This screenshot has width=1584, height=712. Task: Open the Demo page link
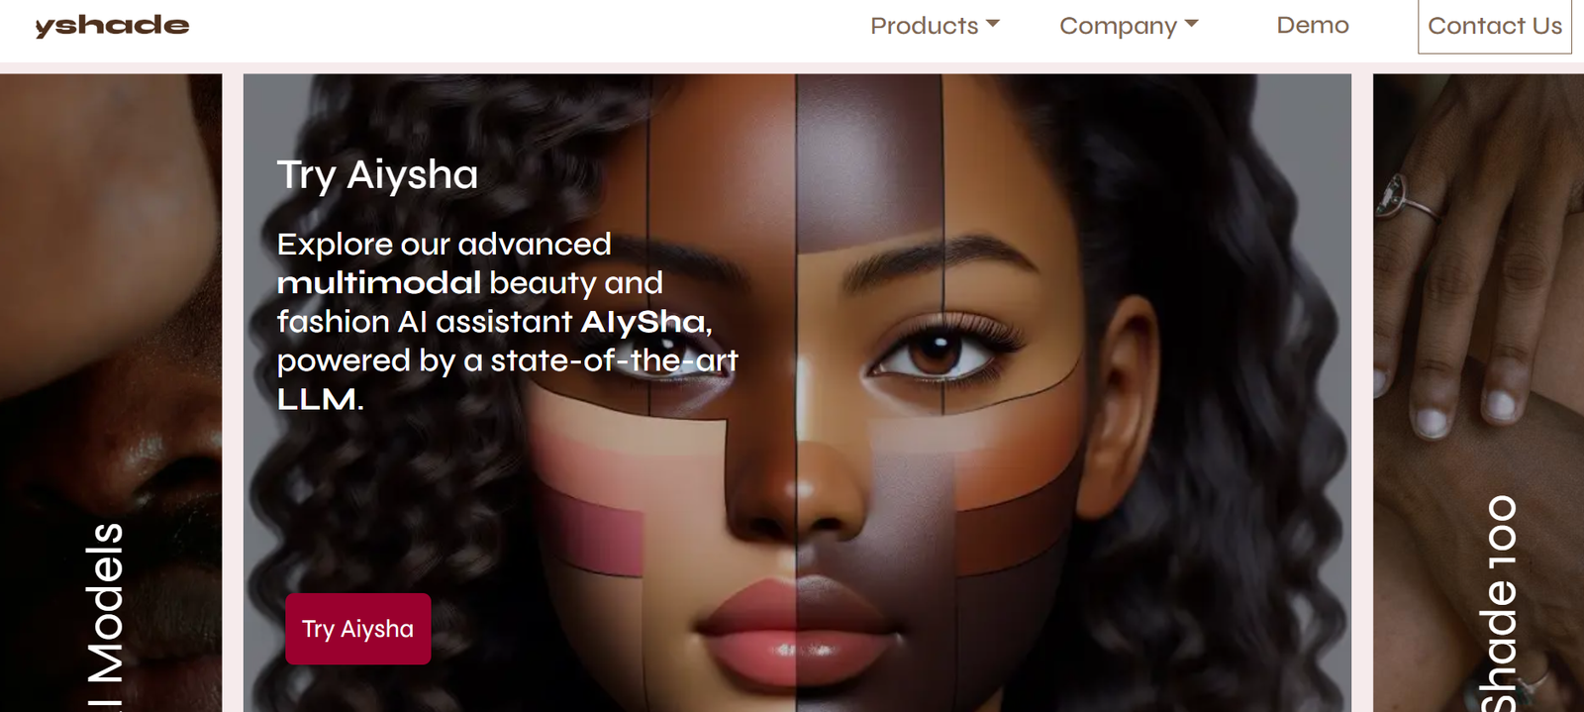(x=1313, y=26)
